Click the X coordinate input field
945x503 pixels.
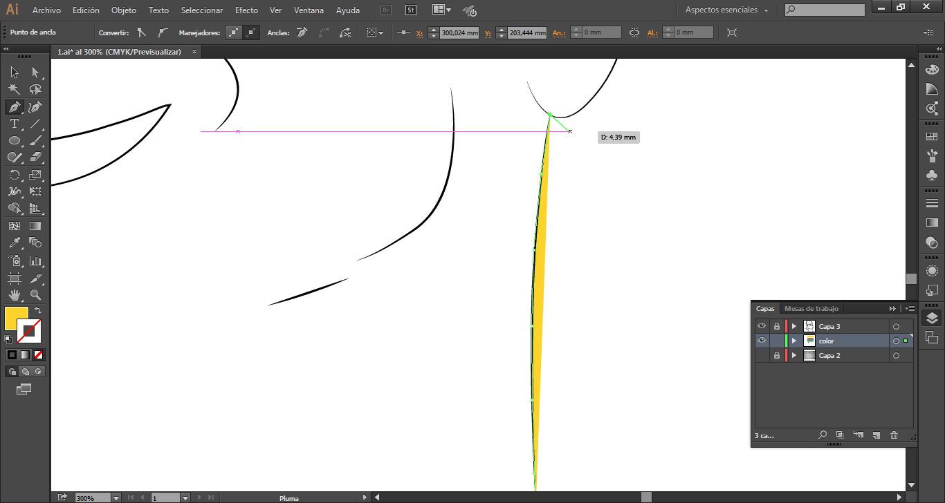click(459, 32)
